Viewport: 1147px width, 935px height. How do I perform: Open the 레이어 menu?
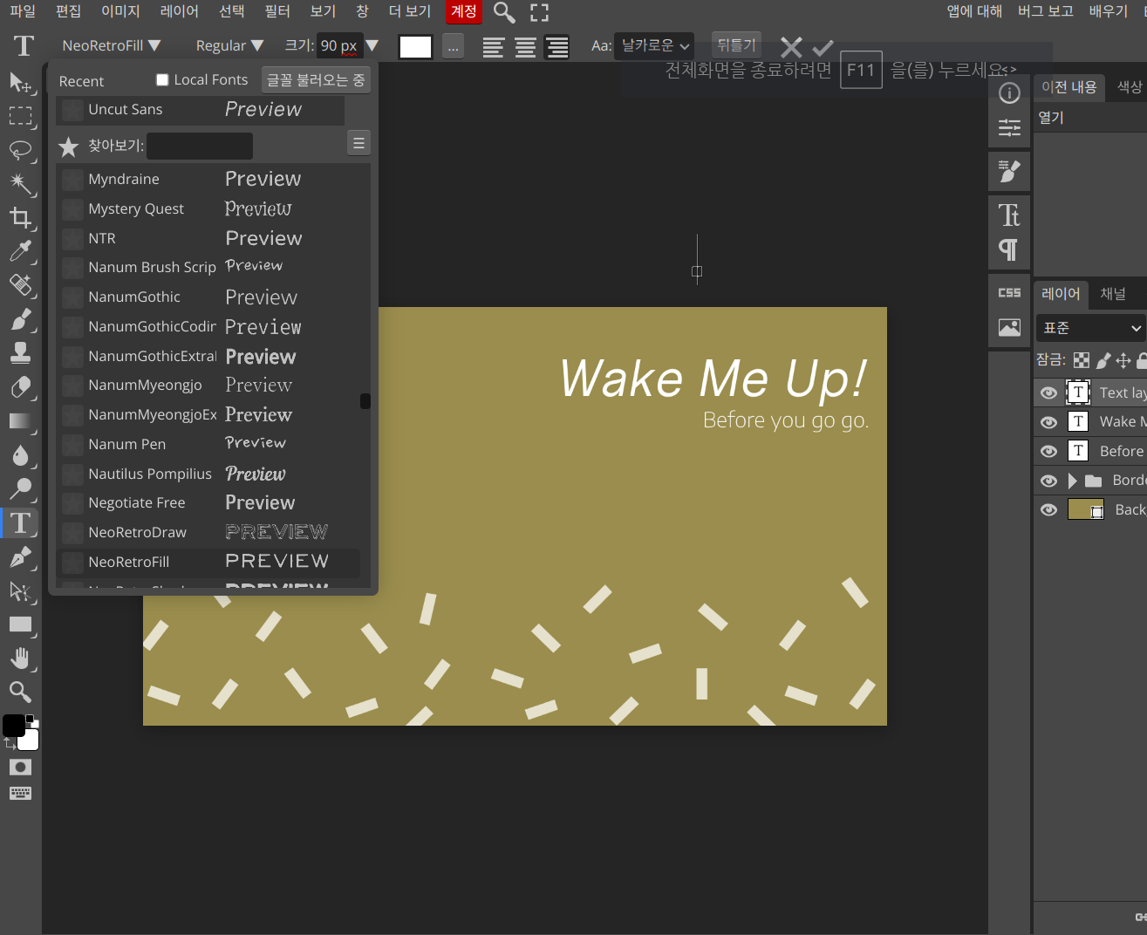tap(179, 11)
